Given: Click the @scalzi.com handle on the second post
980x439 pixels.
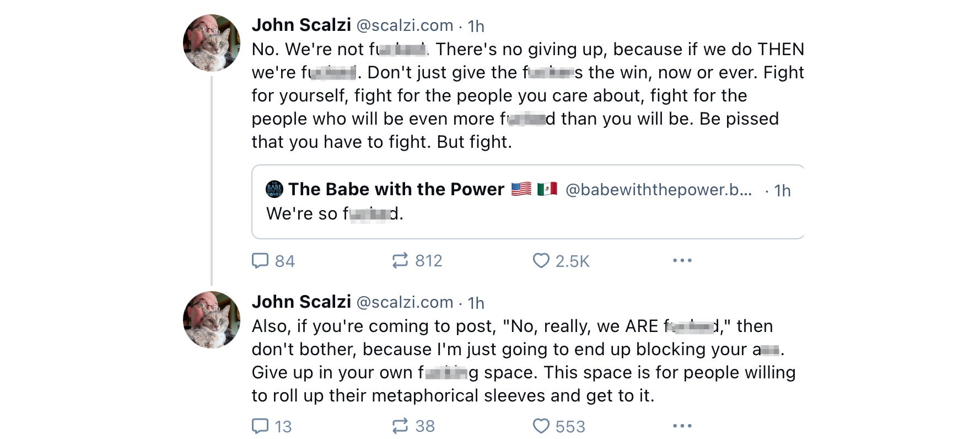Looking at the screenshot, I should click(x=405, y=302).
